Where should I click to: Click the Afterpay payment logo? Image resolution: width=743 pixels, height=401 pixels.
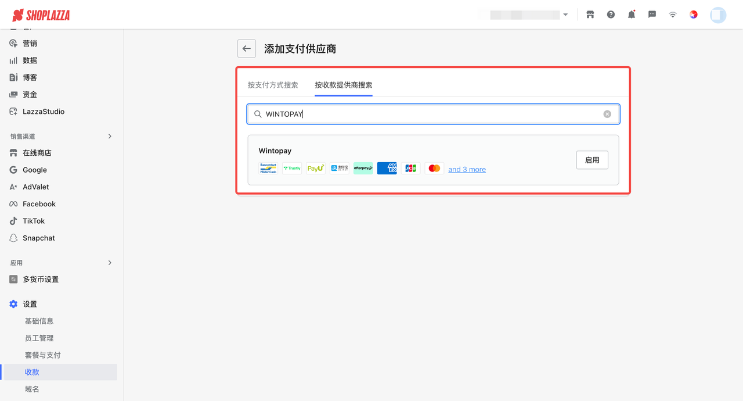363,169
